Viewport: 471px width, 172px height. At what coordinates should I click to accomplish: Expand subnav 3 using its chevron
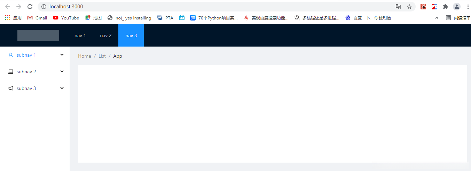(x=62, y=88)
